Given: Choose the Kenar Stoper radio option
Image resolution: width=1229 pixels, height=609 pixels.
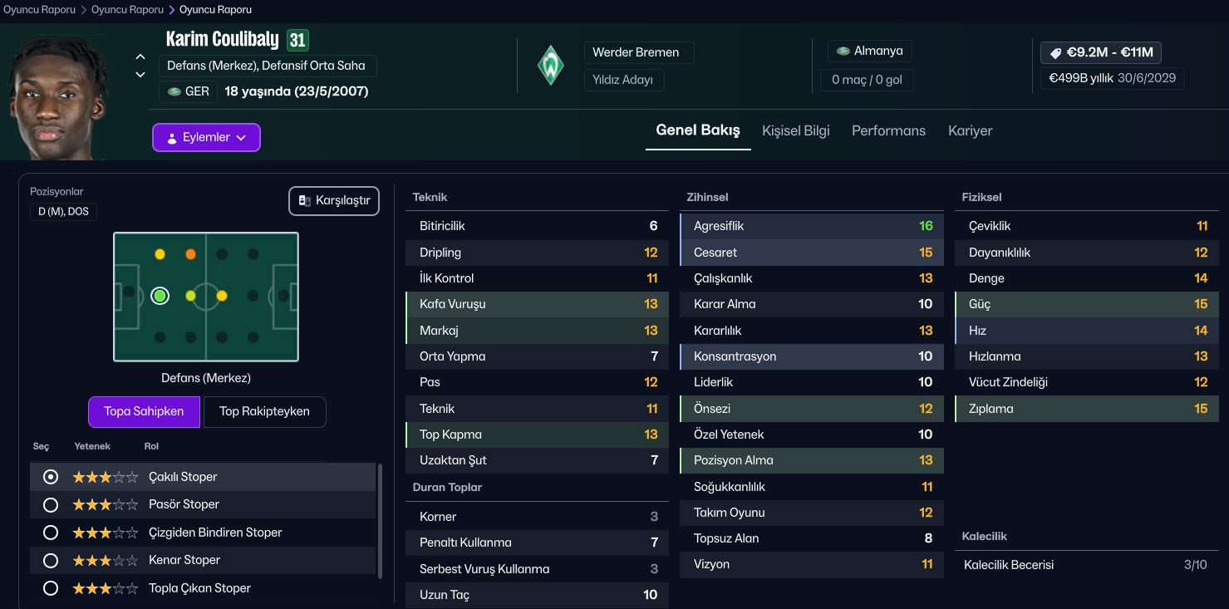Looking at the screenshot, I should pos(51,560).
